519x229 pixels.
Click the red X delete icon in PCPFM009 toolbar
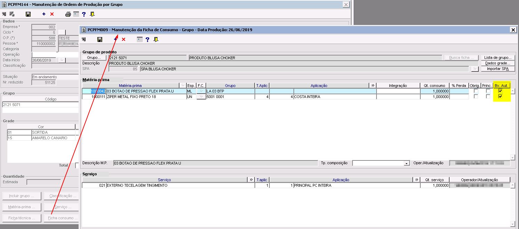pyautogui.click(x=123, y=39)
